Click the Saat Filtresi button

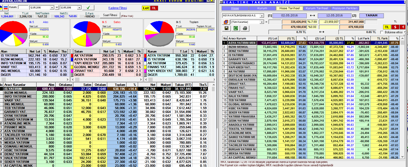(110, 15)
